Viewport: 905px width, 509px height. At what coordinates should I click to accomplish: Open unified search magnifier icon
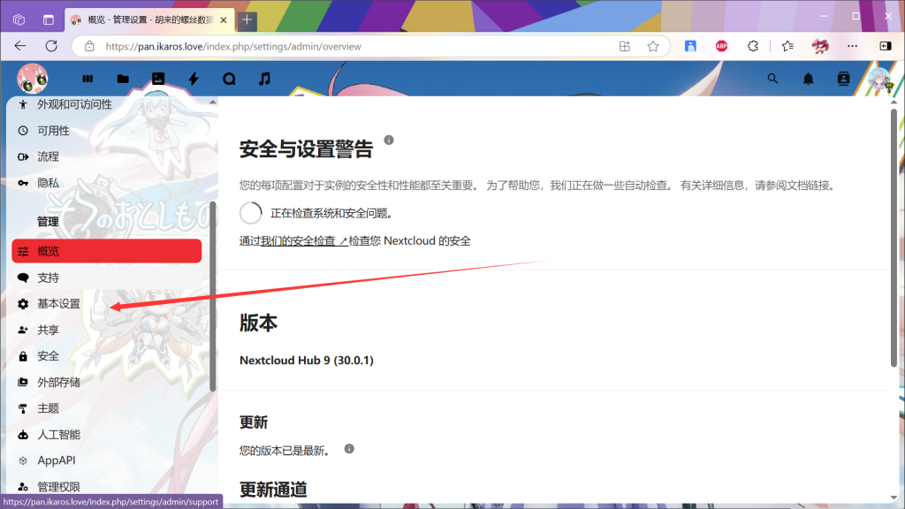pos(772,79)
